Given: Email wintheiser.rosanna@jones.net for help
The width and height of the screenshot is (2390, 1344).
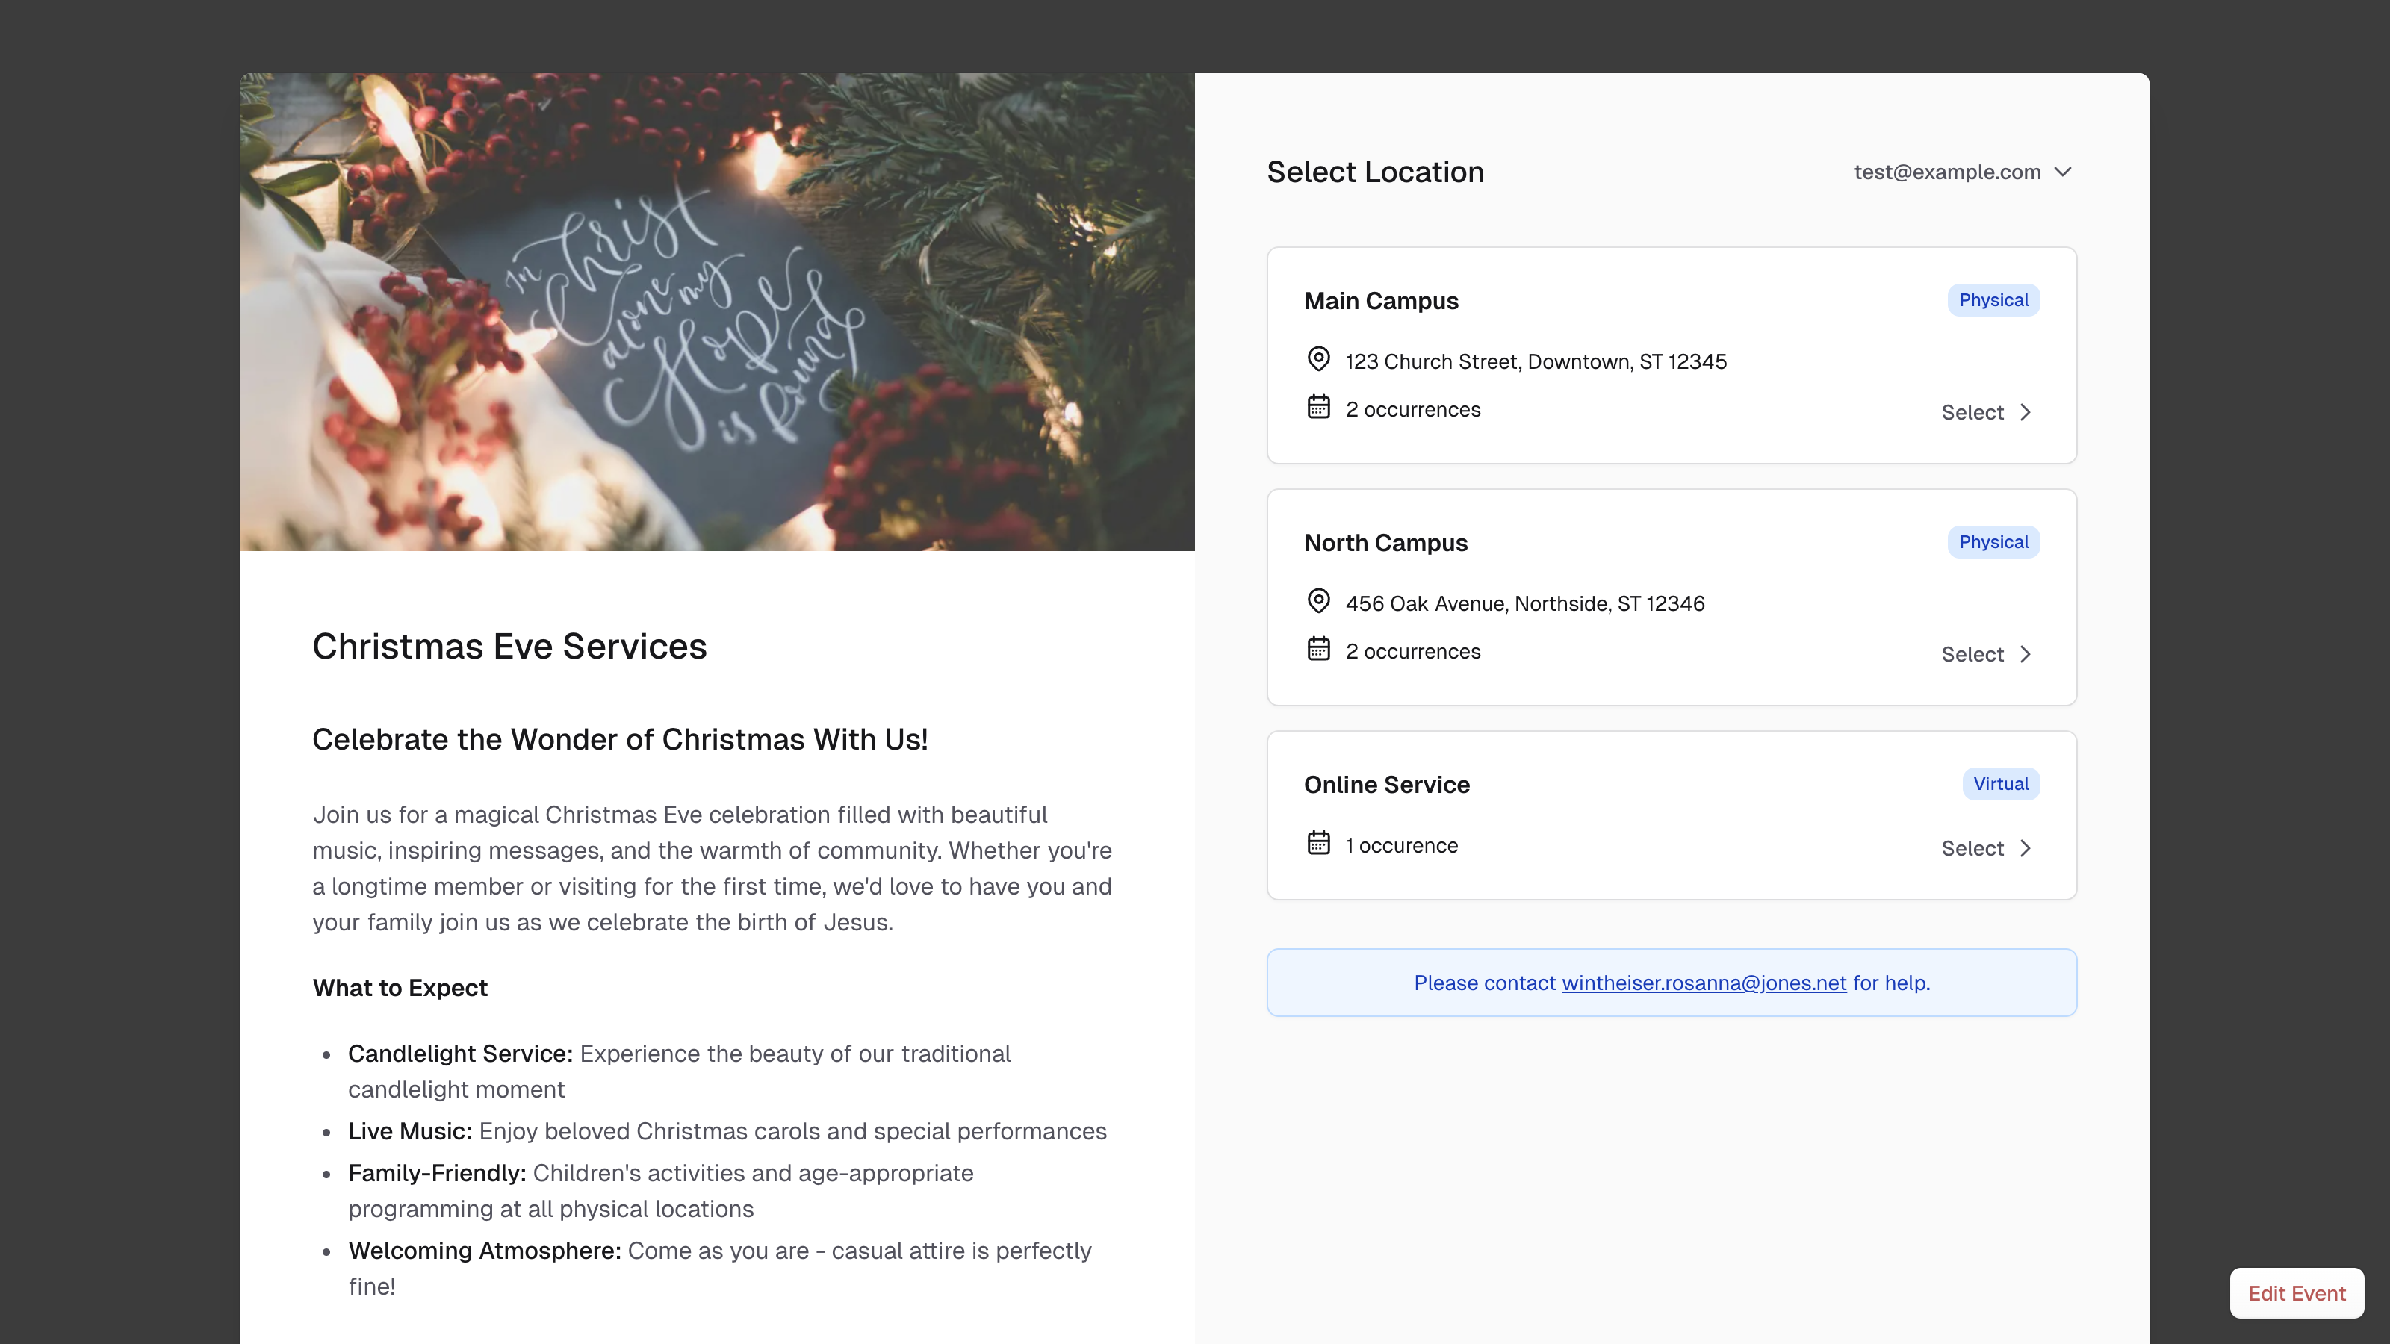Looking at the screenshot, I should [x=1704, y=983].
